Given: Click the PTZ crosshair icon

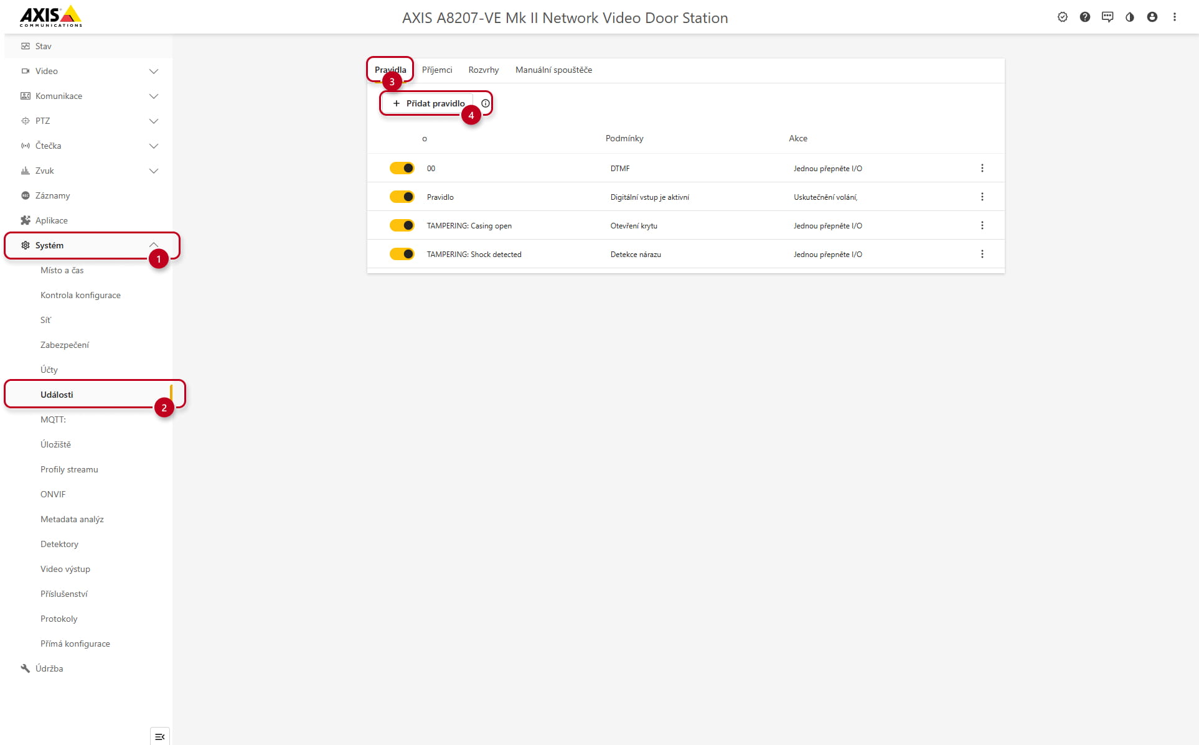Looking at the screenshot, I should pos(26,121).
